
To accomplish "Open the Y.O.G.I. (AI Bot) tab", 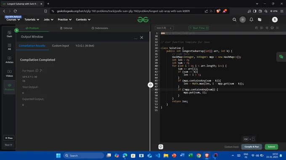I will click(85, 46).
